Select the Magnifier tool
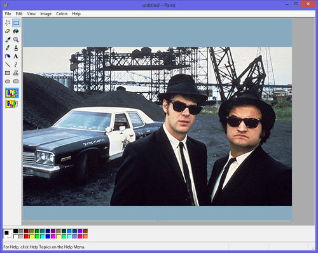This screenshot has height=253, width=318. [16, 39]
